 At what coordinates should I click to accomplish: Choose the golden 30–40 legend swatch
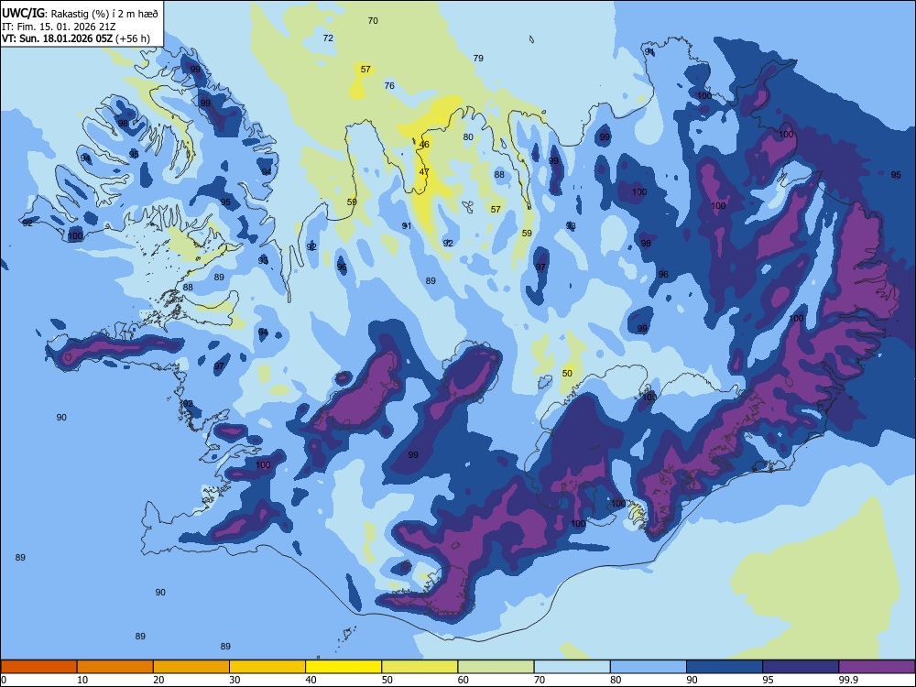pos(267,667)
